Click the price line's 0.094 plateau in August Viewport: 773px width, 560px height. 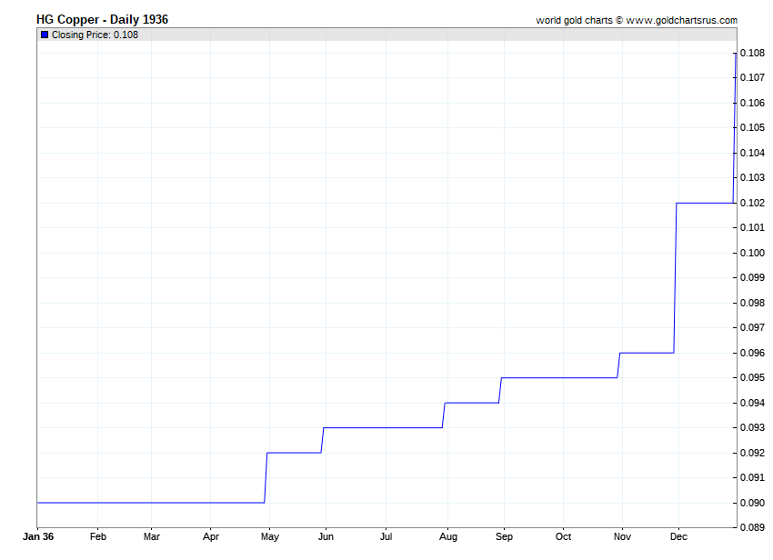click(472, 403)
